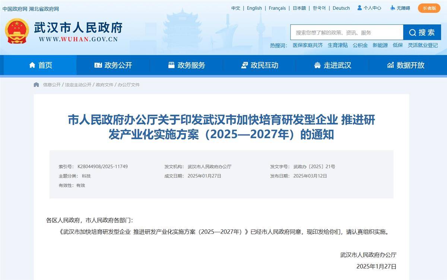The height and width of the screenshot is (280, 447).
Task: Open the 政务服务 menu tab
Action: [x=186, y=65]
